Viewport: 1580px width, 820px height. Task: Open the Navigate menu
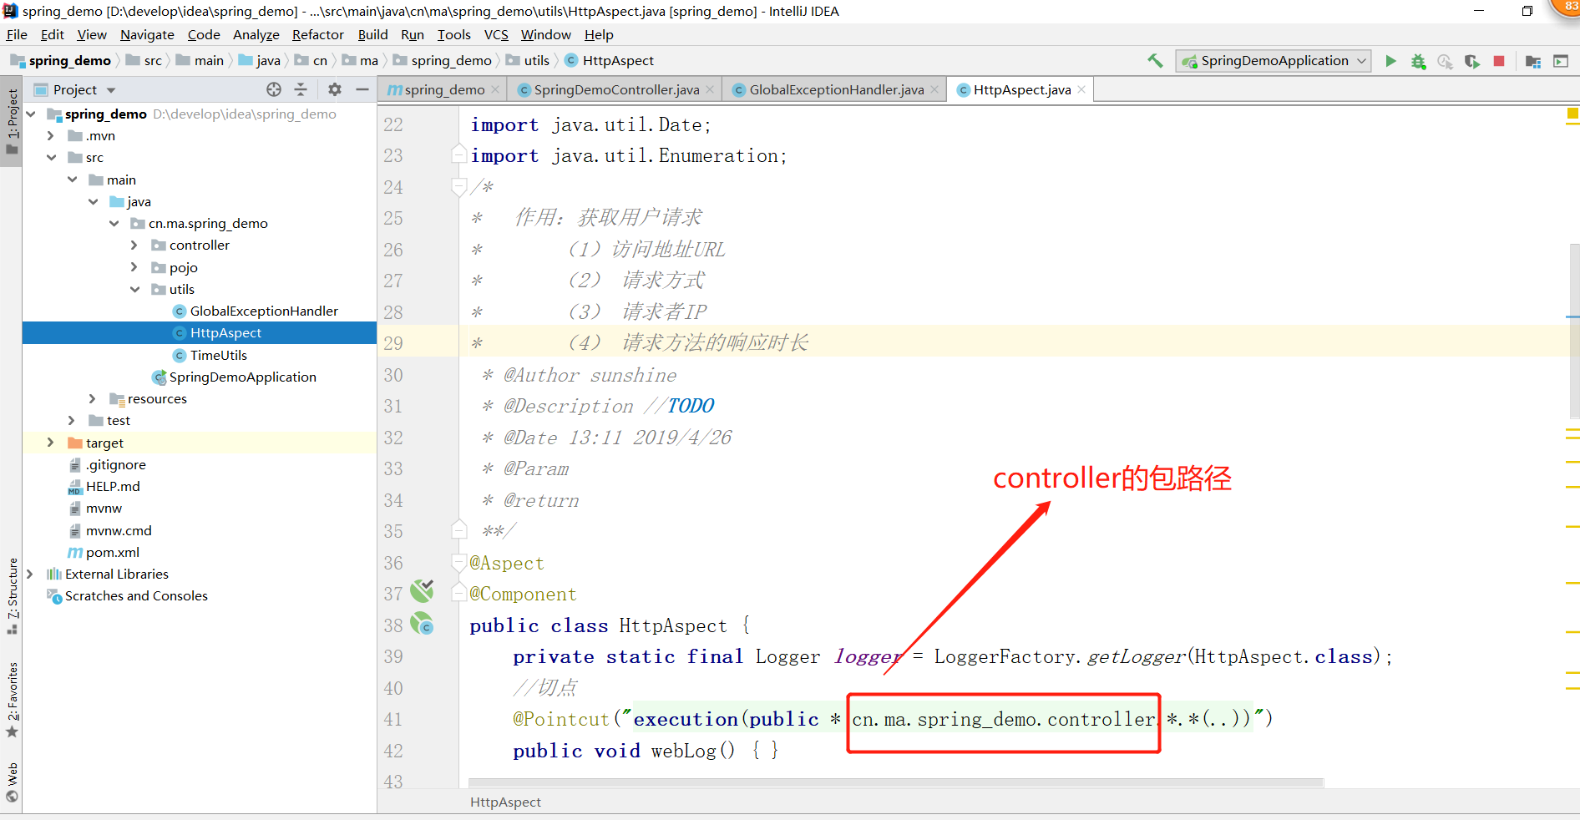(147, 34)
